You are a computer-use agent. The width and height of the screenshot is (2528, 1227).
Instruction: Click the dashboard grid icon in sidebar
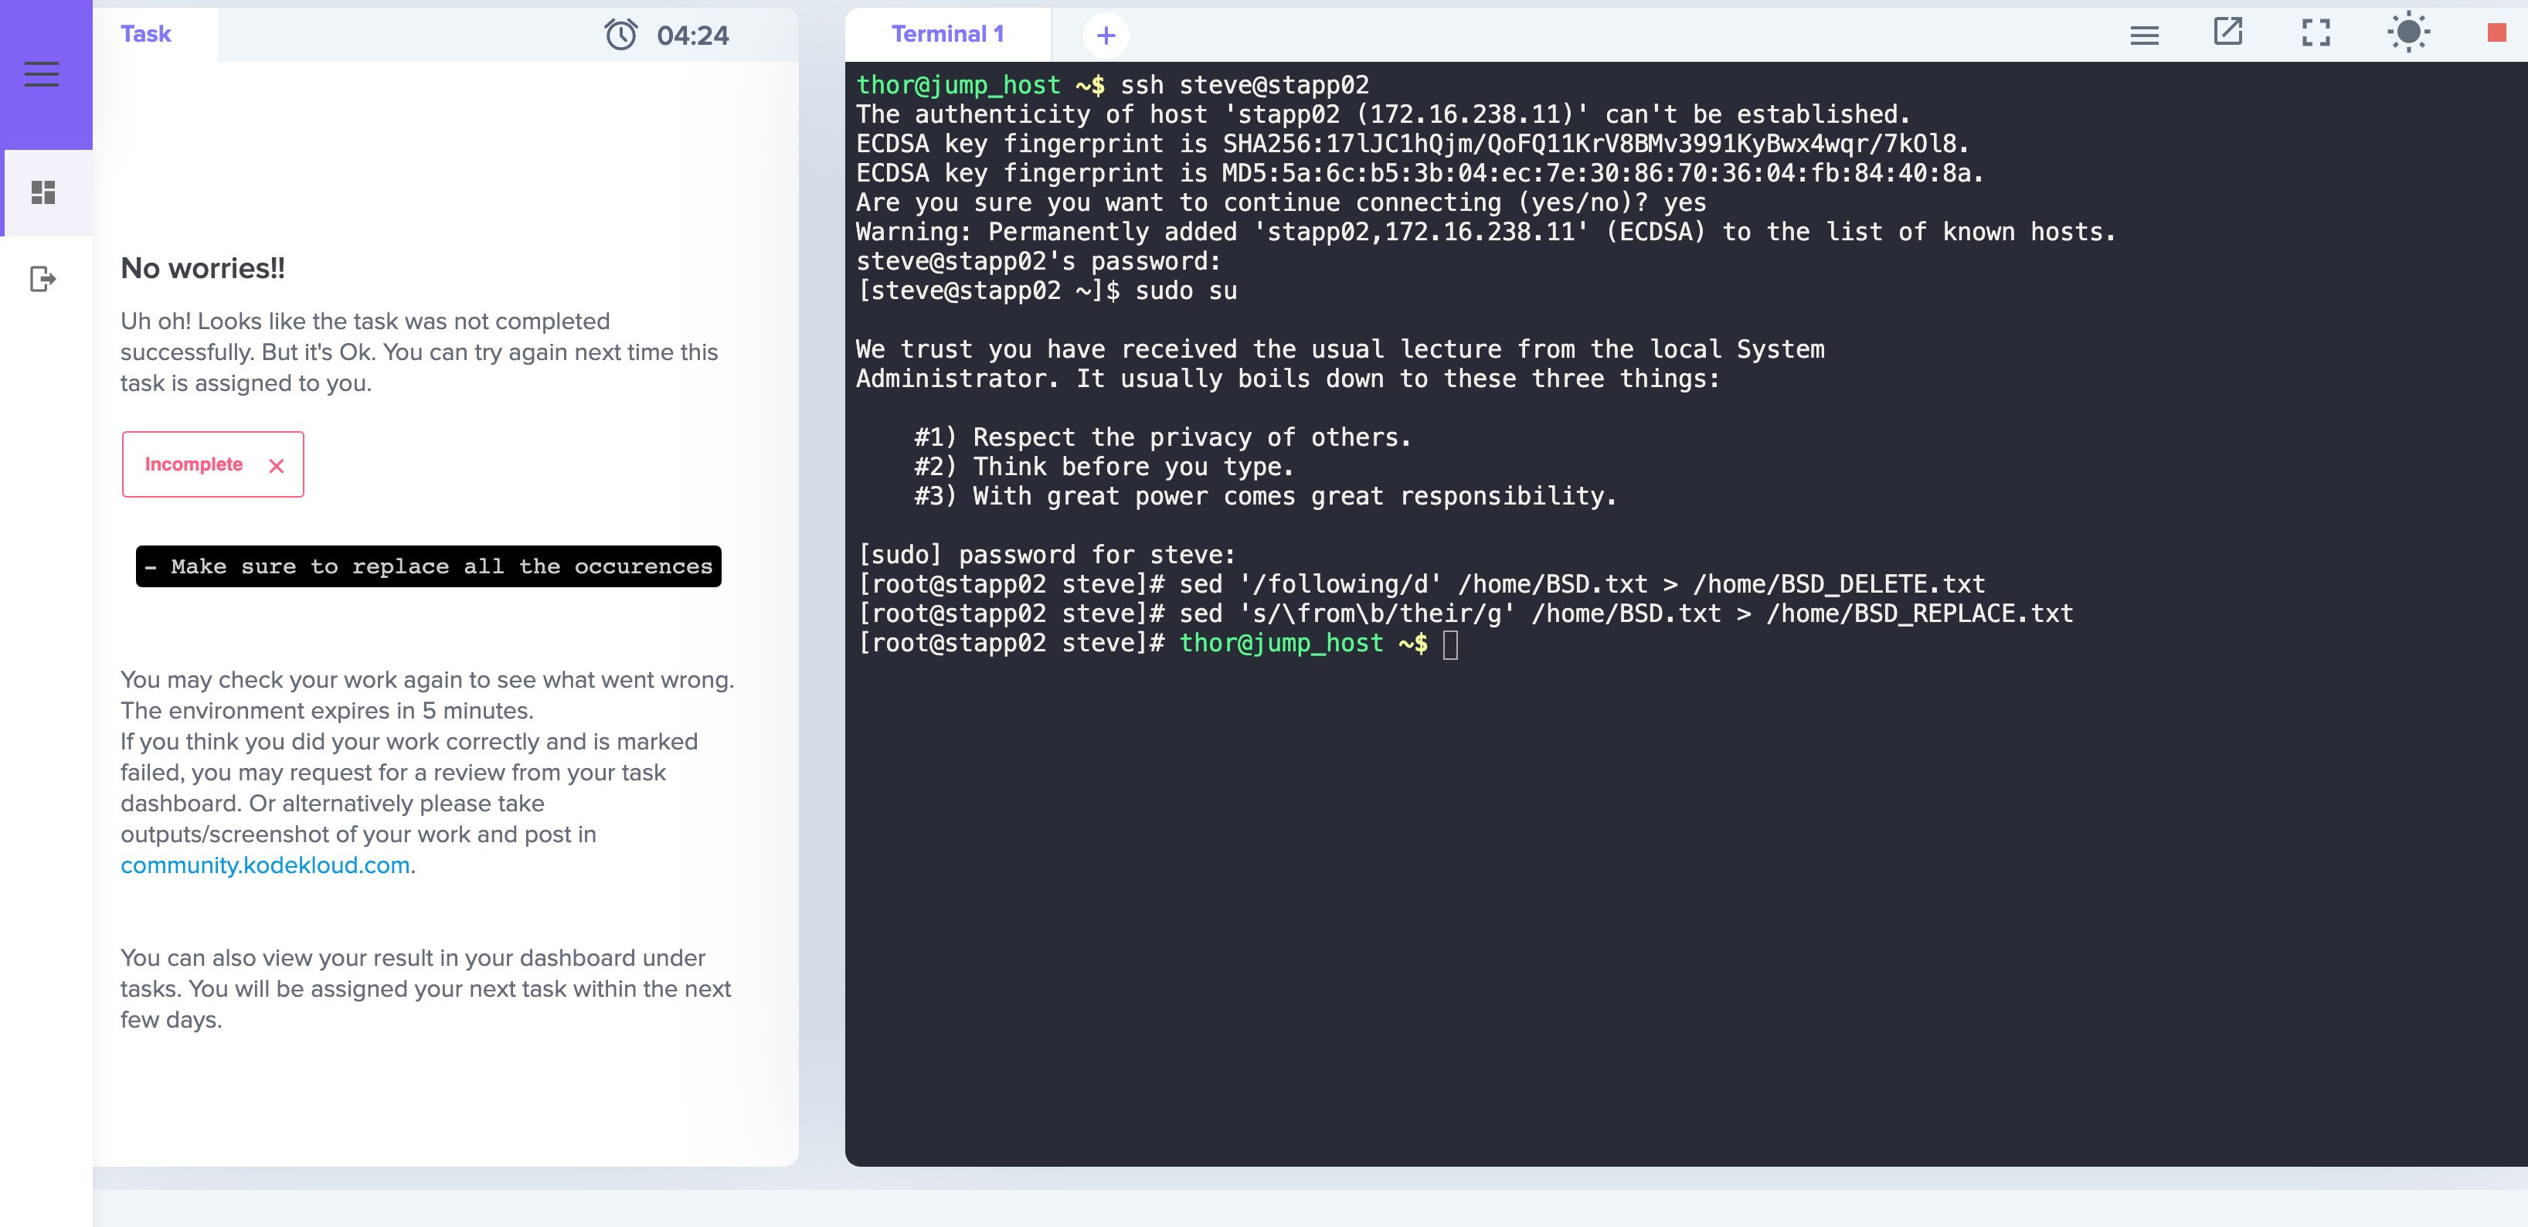point(43,192)
